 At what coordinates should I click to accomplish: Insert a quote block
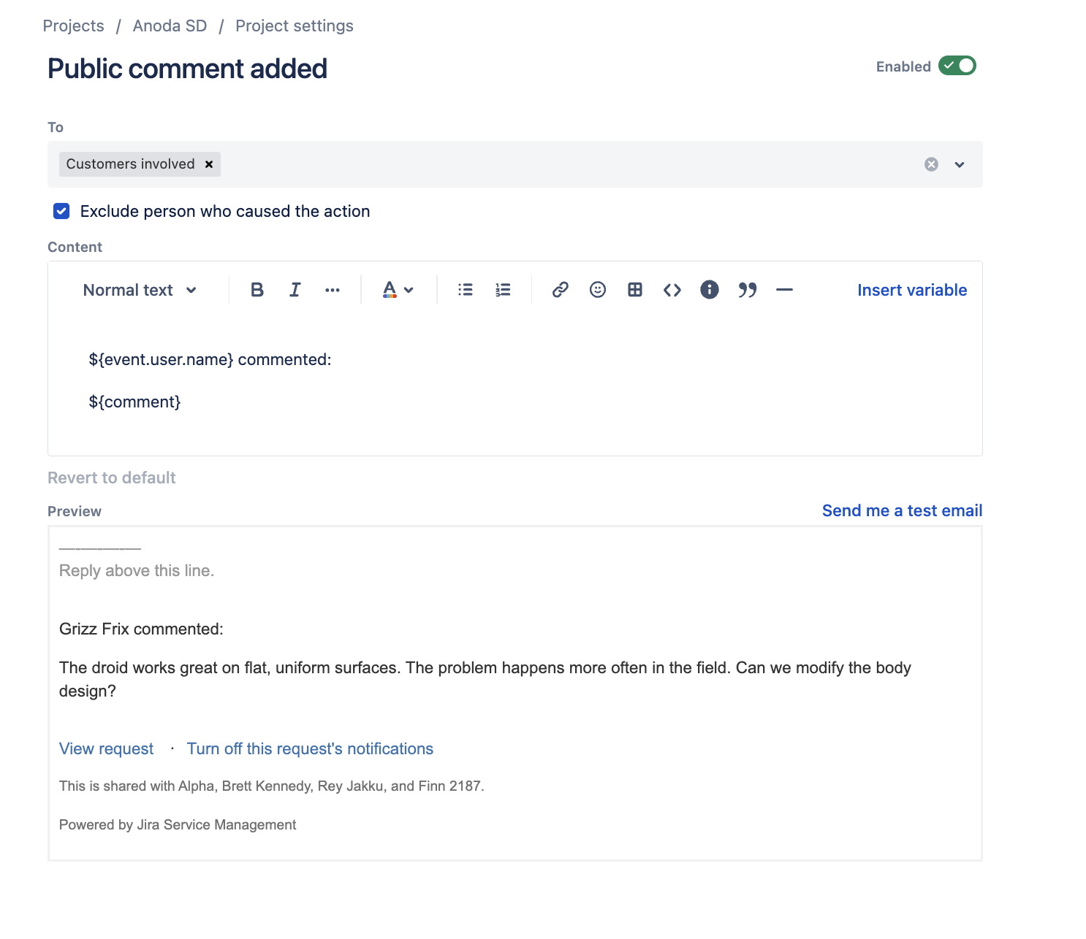tap(747, 290)
